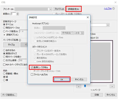Open ページ設定 button
Screen dimensions: 118x99
(9, 95)
